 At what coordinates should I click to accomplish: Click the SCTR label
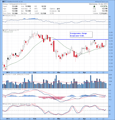[x=52, y=13]
